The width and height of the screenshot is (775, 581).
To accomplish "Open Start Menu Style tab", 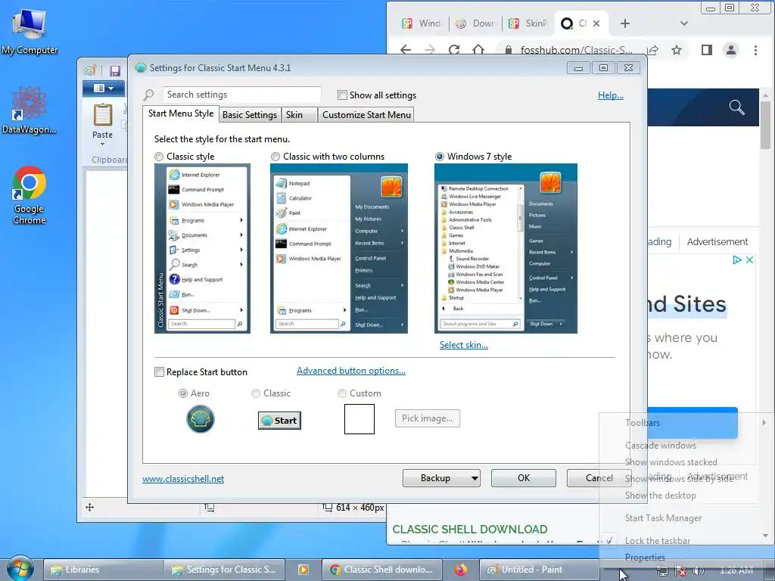I will coord(181,113).
